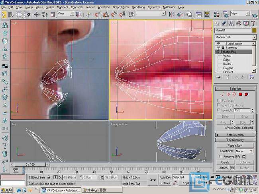Choose the Rectangular Selection Region tool
The width and height of the screenshot is (259, 194).
tap(19, 14)
